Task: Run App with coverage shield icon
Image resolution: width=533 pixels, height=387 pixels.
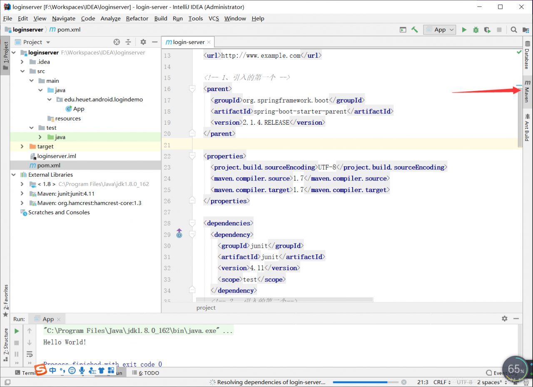Action: point(487,30)
